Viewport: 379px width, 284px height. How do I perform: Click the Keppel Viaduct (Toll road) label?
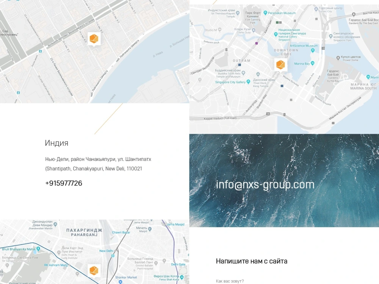point(220,118)
